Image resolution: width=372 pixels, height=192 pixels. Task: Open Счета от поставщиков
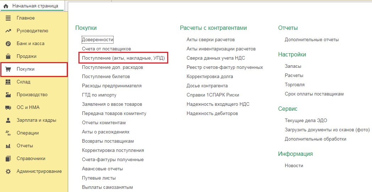pos(106,49)
